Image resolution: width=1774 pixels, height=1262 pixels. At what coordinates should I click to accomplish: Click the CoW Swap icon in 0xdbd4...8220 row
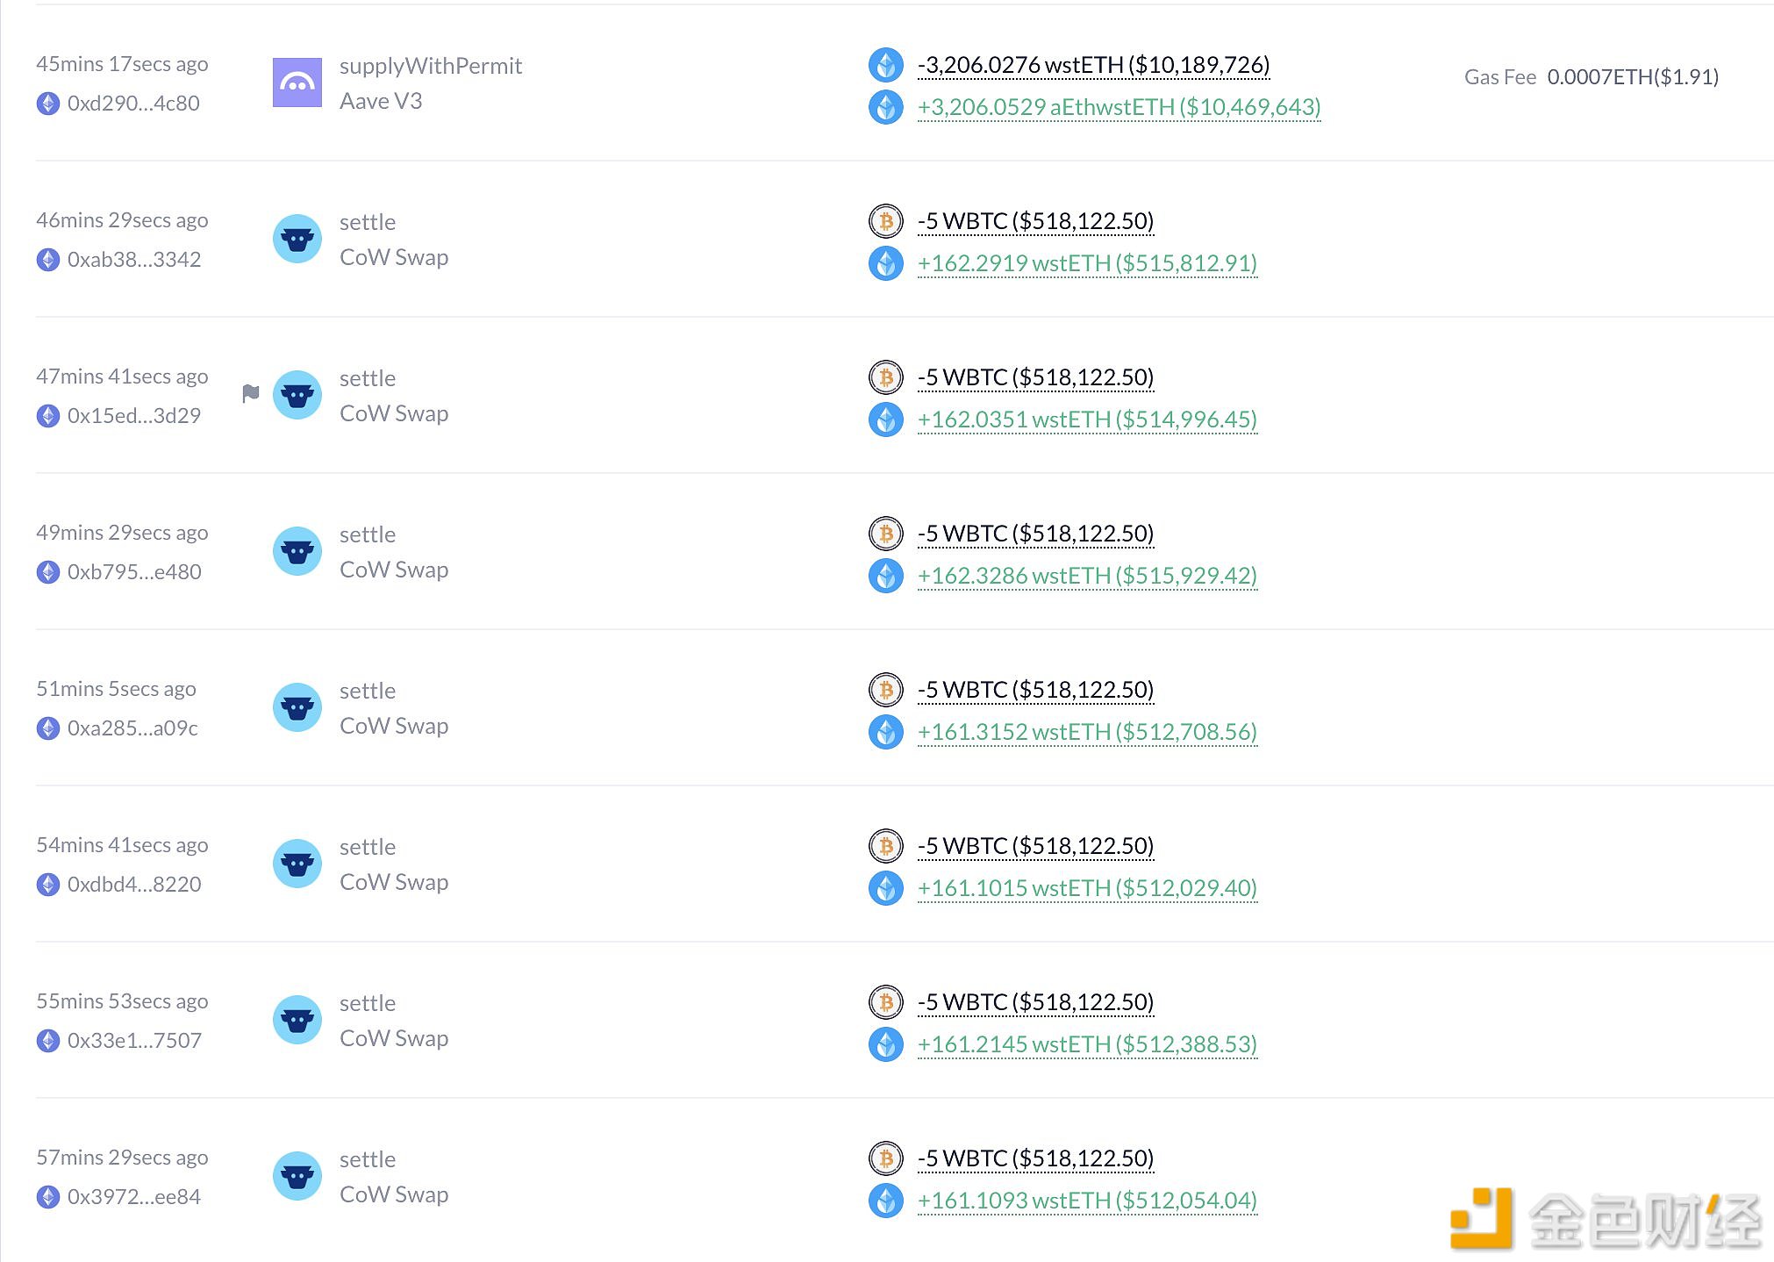pos(297,864)
